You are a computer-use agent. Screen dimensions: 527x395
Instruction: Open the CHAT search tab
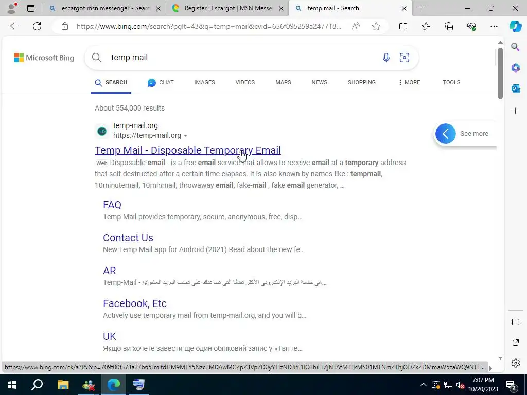pos(161,82)
